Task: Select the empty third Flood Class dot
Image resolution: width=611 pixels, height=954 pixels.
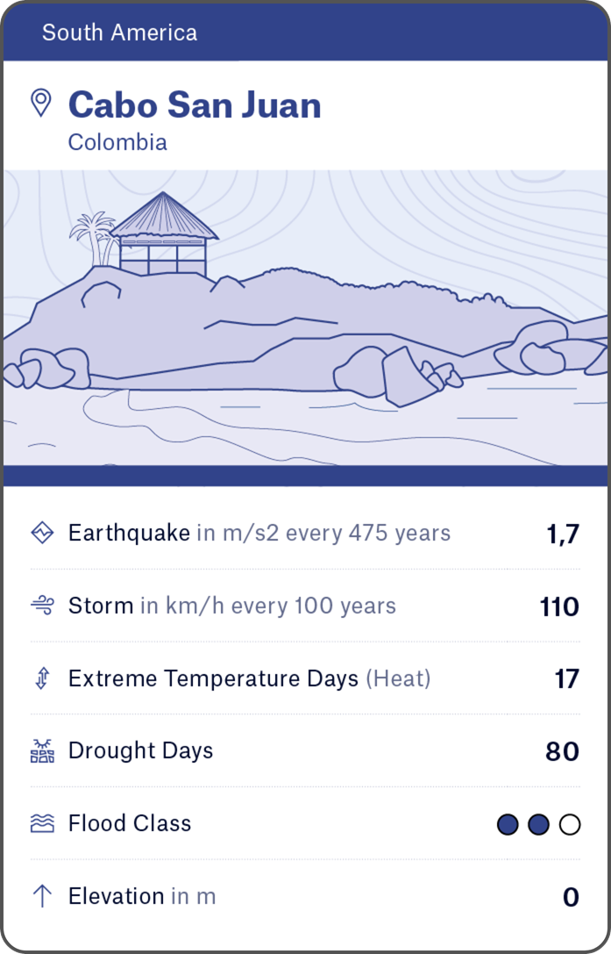Action: [x=570, y=824]
